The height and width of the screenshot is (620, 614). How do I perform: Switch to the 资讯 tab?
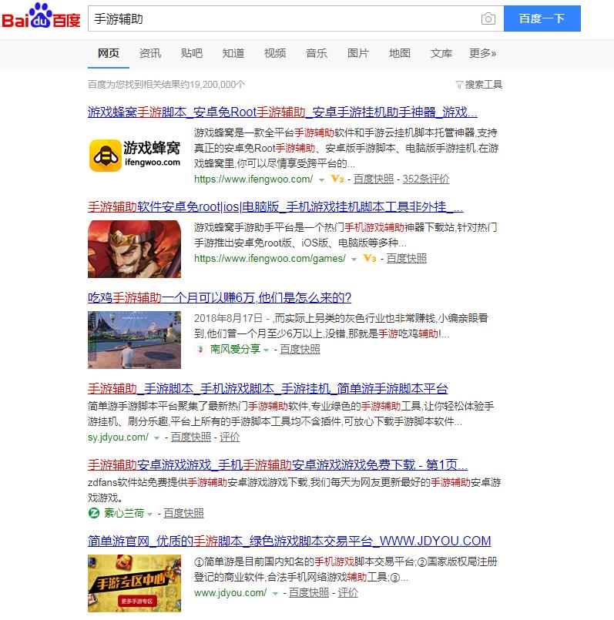click(x=150, y=53)
